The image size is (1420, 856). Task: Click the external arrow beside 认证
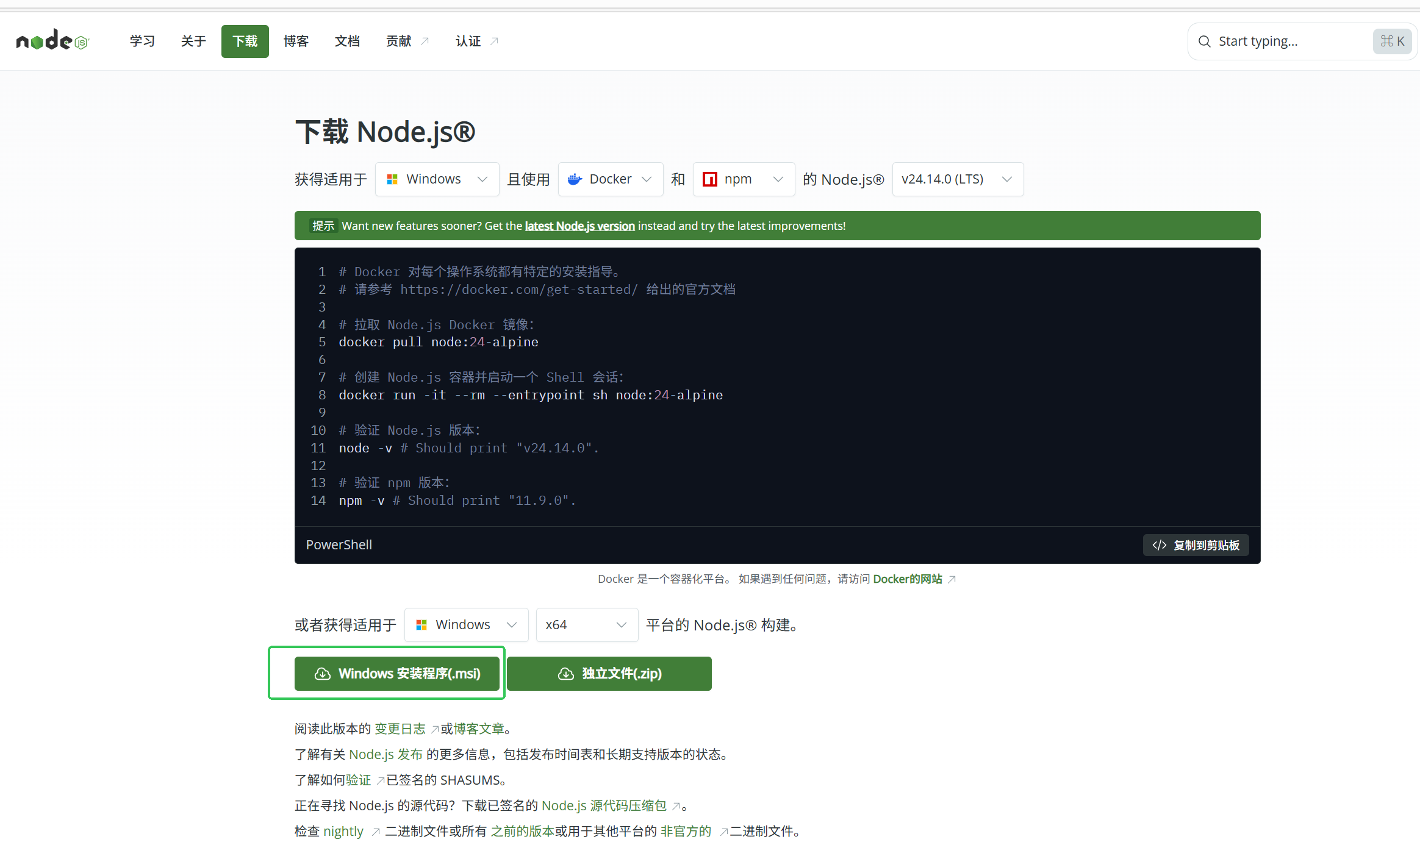(x=495, y=41)
